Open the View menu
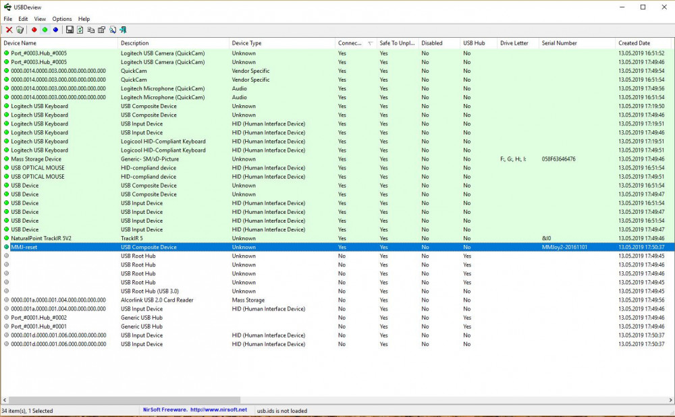 (40, 19)
